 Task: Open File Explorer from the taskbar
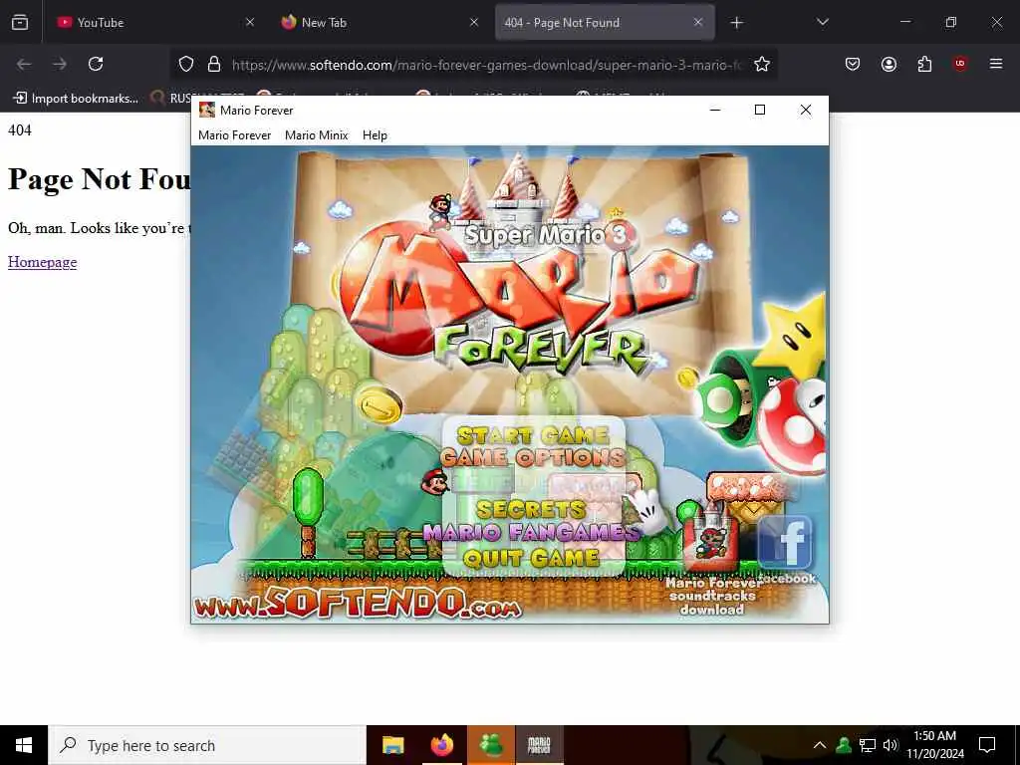pos(392,745)
